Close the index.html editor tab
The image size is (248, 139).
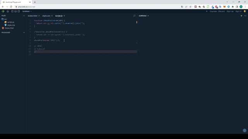pos(39,16)
